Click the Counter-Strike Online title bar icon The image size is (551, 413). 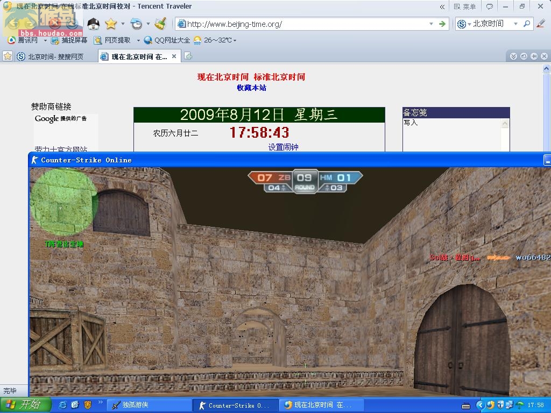pyautogui.click(x=34, y=160)
